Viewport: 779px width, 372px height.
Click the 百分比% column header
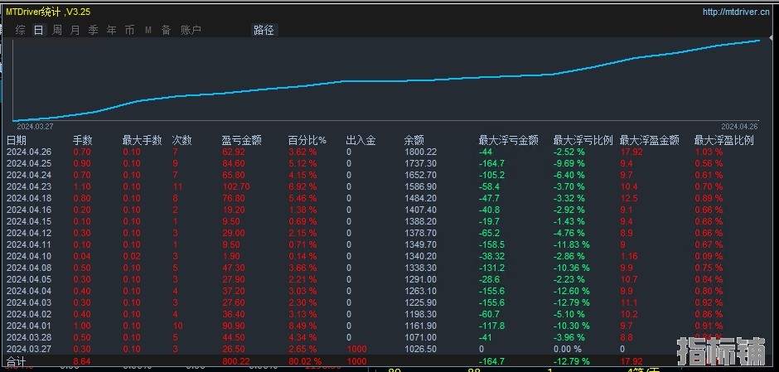point(307,141)
